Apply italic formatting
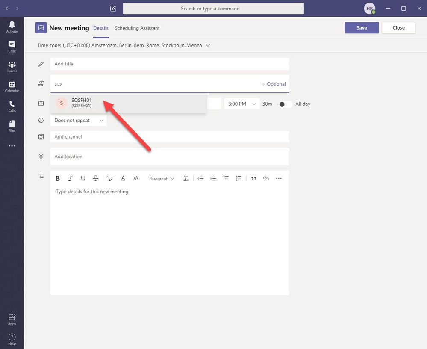The width and height of the screenshot is (427, 349). pyautogui.click(x=70, y=178)
